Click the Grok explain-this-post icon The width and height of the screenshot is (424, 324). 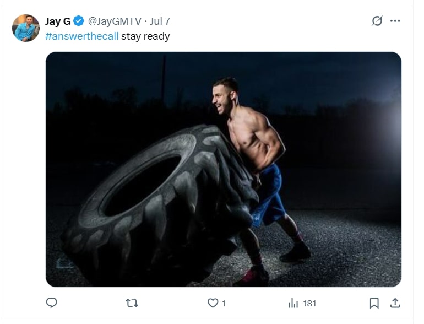click(377, 21)
